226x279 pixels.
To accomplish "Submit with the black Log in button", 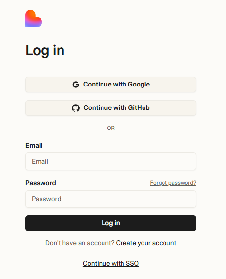I will [x=111, y=223].
